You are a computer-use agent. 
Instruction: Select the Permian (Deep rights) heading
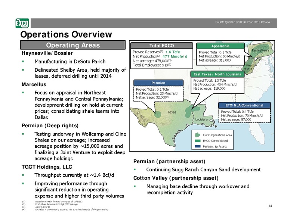coord(50,126)
